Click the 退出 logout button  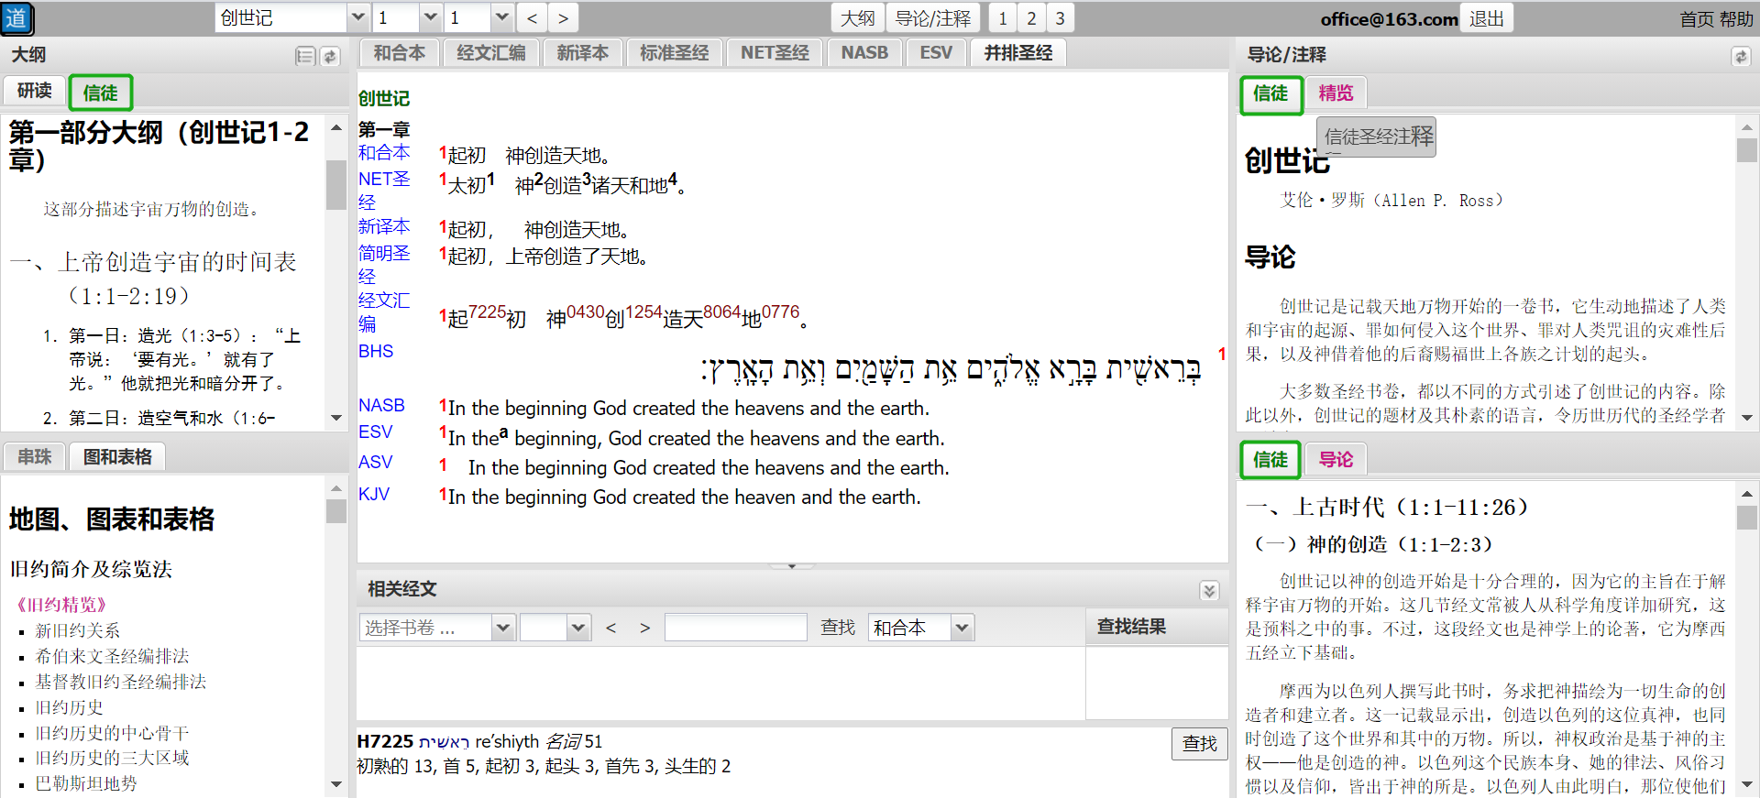[1486, 18]
